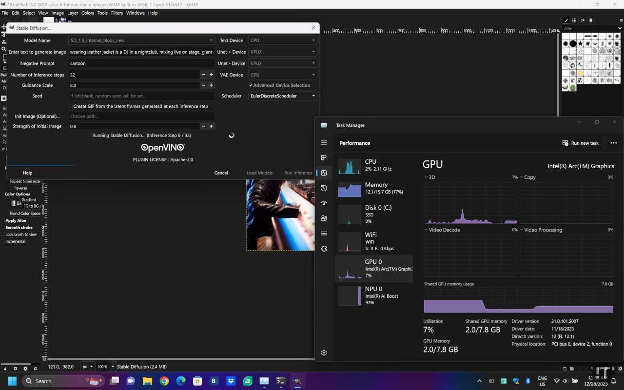Enable Create GIF from latent frames checkbox
This screenshot has width=624, height=390.
[x=71, y=106]
